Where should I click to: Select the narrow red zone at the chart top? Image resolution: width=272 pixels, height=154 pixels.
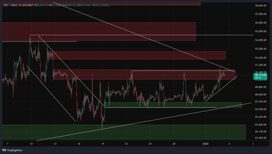click(159, 3)
